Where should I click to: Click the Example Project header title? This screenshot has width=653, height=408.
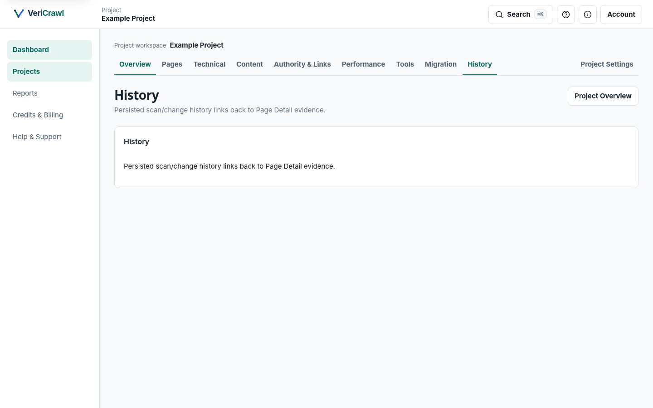point(128,19)
